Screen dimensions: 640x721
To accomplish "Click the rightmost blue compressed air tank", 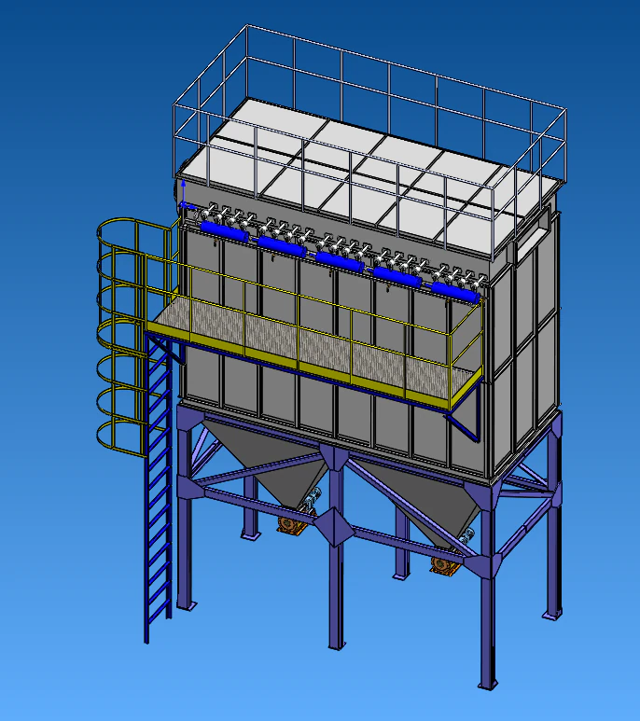I will [456, 292].
